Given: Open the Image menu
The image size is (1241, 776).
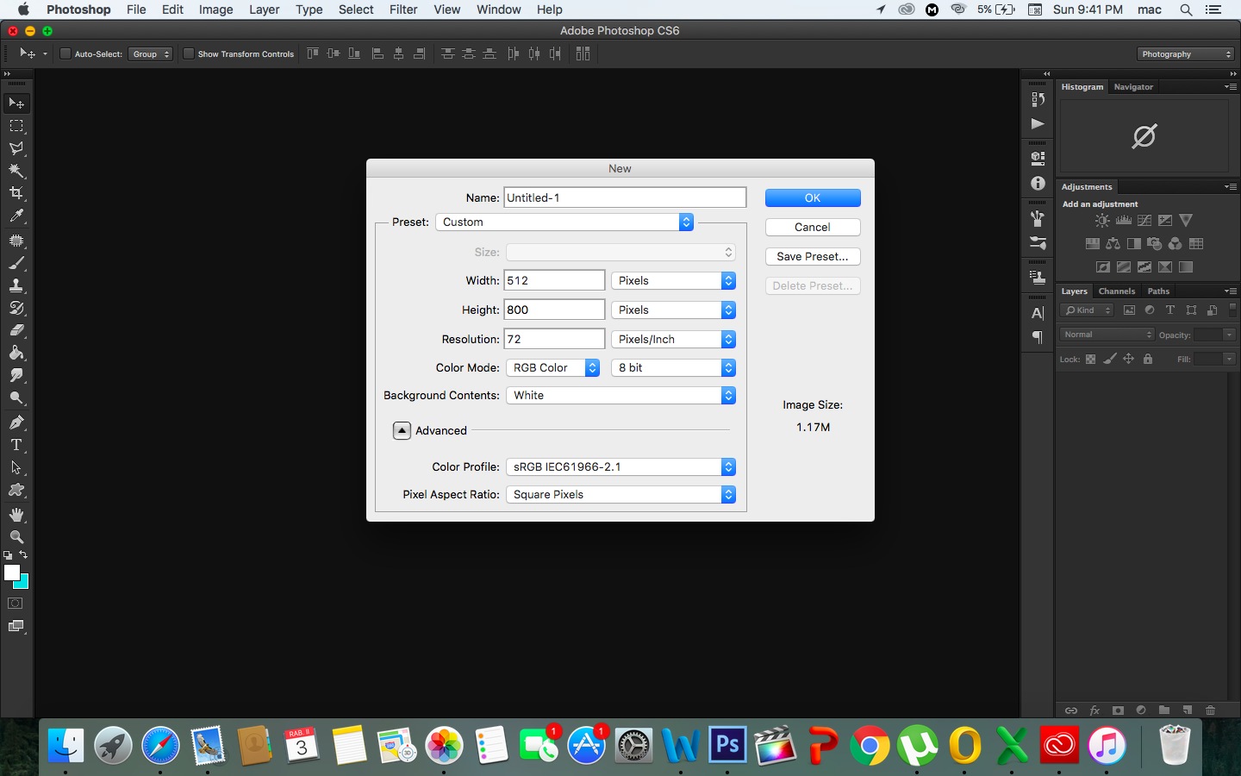Looking at the screenshot, I should click(x=215, y=9).
